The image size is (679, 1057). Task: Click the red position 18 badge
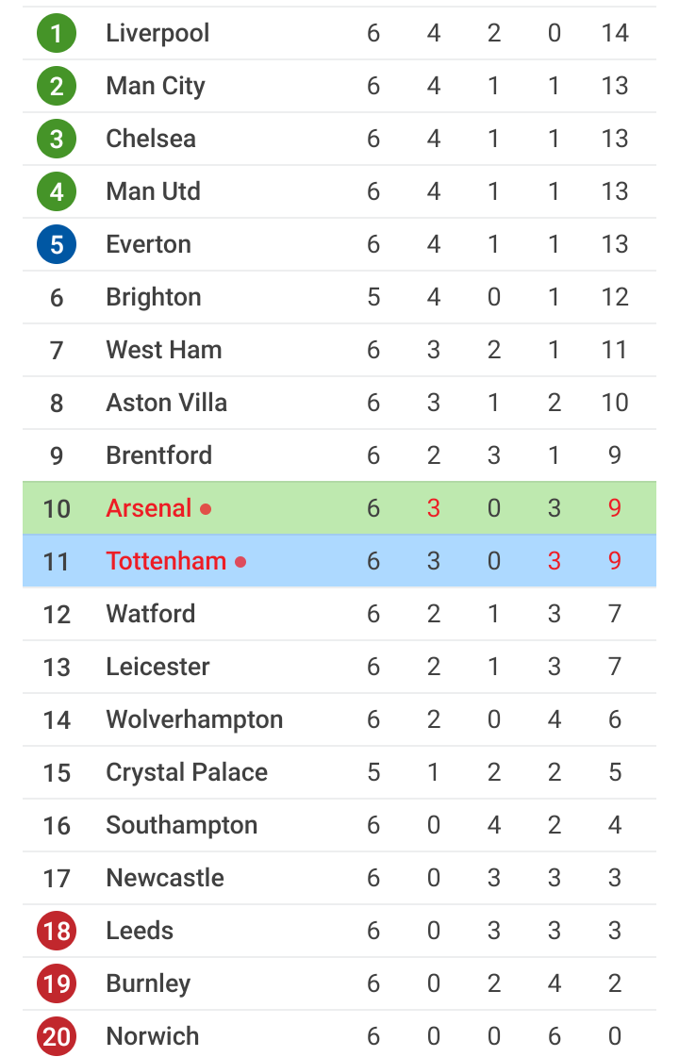[57, 931]
